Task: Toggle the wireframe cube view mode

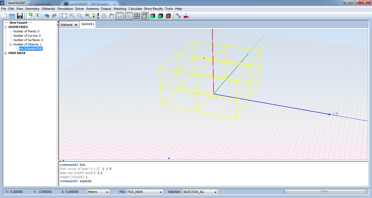Action: point(145,16)
